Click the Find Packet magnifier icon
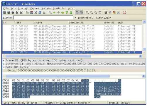Viewport: 147px width, 106px height. (x=50, y=13)
